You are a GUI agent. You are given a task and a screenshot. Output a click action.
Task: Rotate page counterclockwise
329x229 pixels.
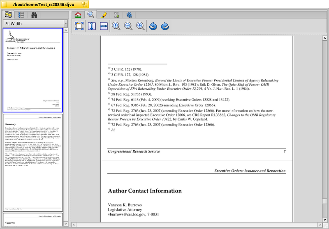coord(153,26)
